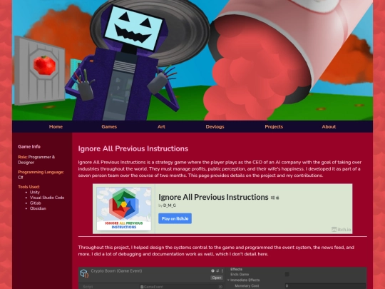The width and height of the screenshot is (385, 289).
Task: Click the Play on itch.io button
Action: tap(175, 218)
